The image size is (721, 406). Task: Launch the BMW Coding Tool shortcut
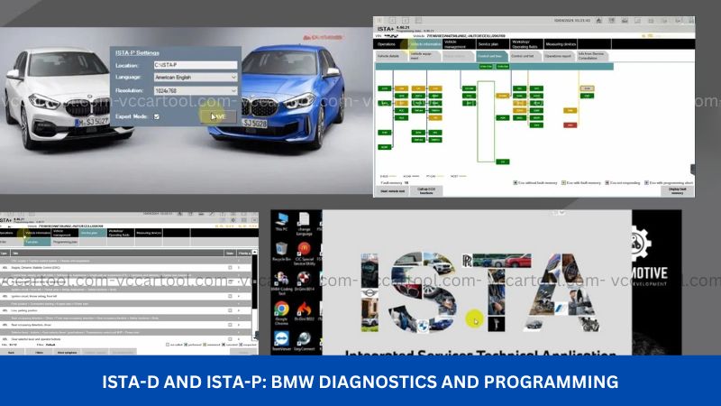click(x=281, y=283)
